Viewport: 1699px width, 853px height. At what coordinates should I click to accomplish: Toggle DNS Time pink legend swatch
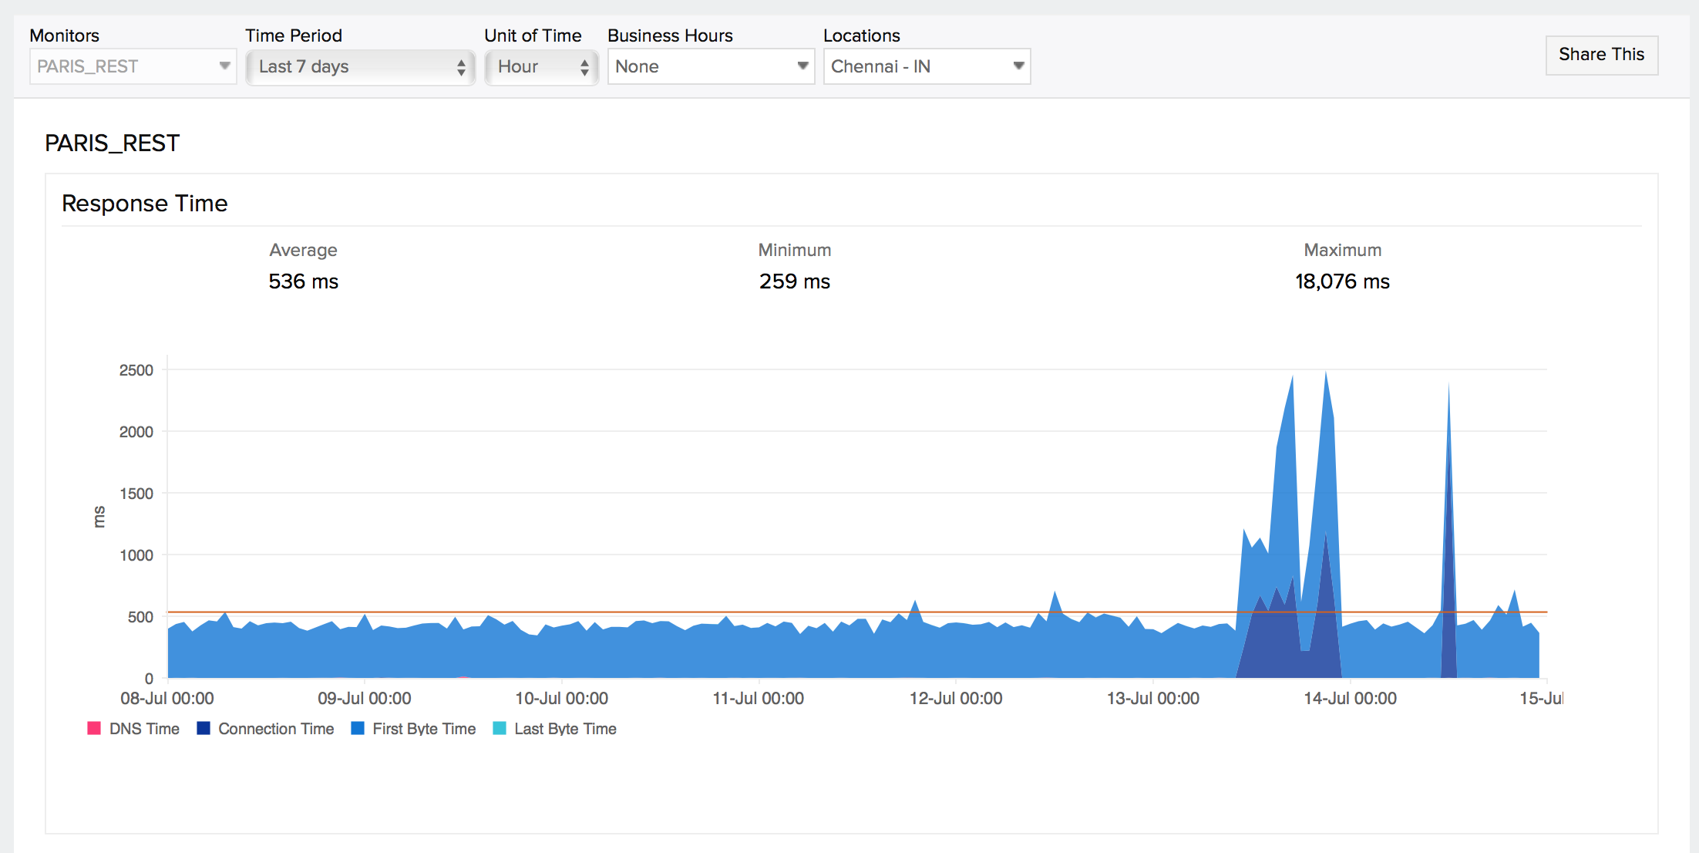coord(94,728)
